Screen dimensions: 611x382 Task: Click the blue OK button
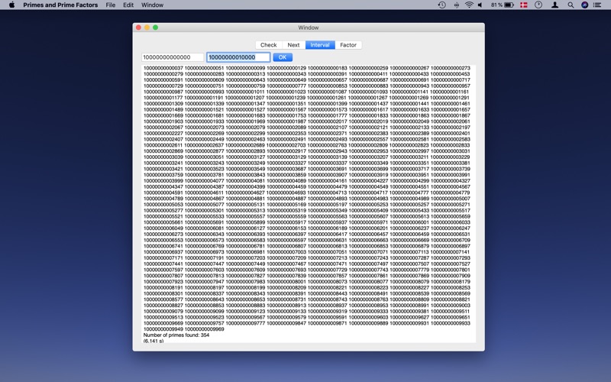click(x=283, y=57)
